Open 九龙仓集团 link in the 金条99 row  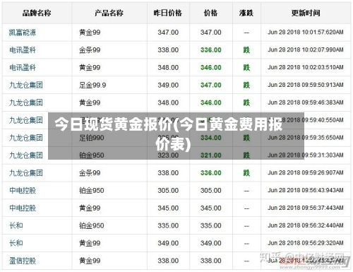click(26, 173)
